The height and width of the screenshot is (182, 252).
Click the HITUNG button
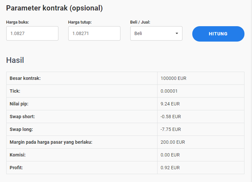(218, 34)
